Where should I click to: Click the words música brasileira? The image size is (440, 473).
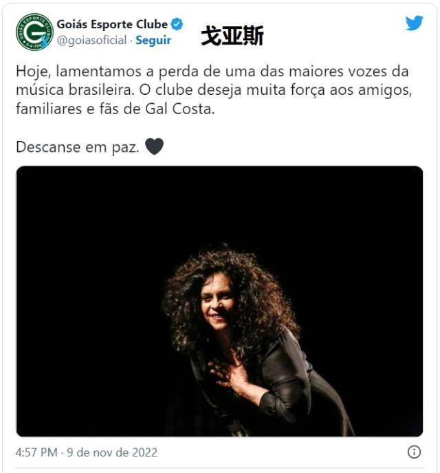pos(75,90)
